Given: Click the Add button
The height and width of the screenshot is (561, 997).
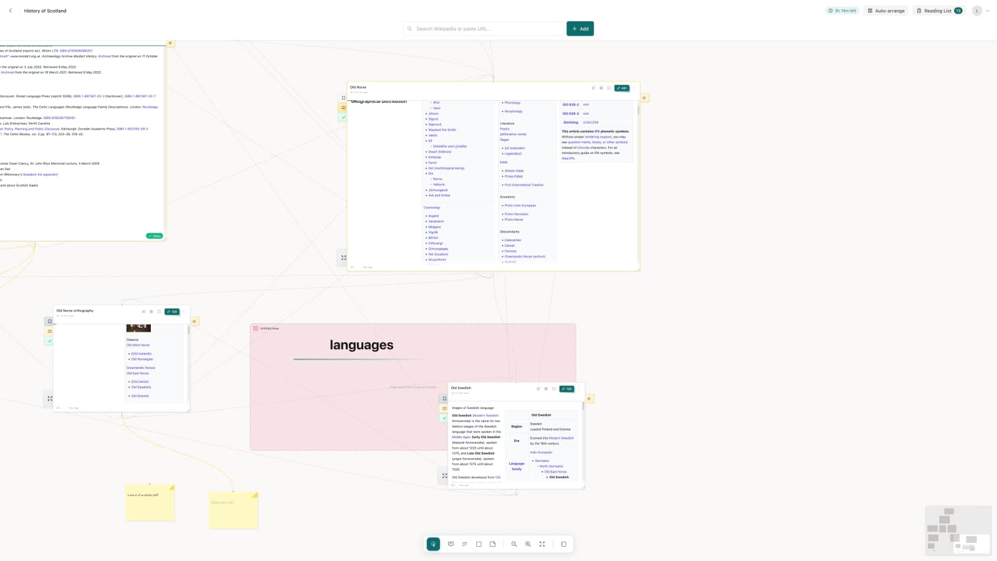Looking at the screenshot, I should point(580,29).
